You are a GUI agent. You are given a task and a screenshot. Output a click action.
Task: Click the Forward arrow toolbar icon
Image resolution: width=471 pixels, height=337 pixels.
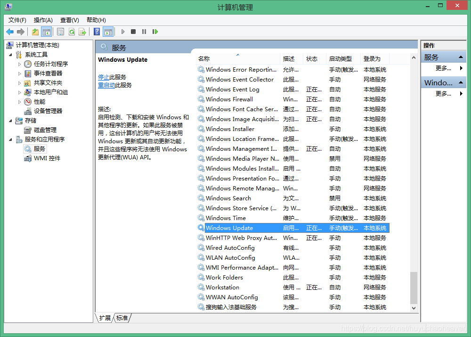click(21, 32)
